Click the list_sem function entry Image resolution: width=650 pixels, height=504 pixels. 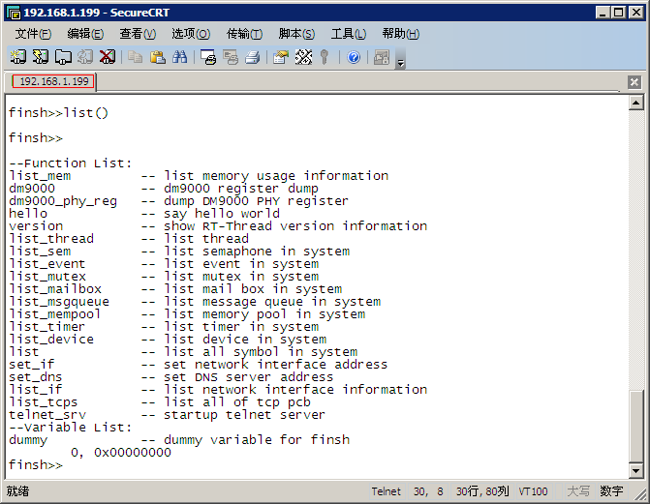click(40, 252)
